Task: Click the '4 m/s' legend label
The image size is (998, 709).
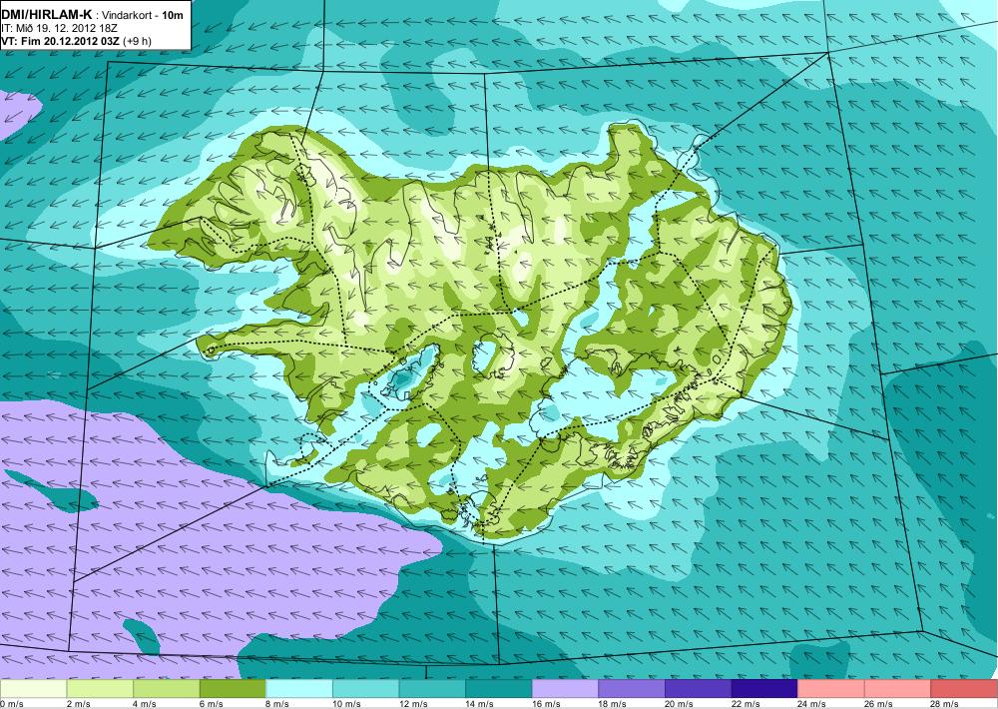Action: (145, 704)
